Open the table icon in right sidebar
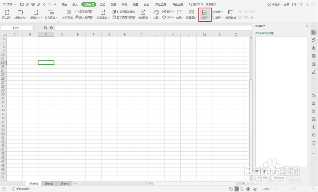318x192 pixels. coord(314,56)
